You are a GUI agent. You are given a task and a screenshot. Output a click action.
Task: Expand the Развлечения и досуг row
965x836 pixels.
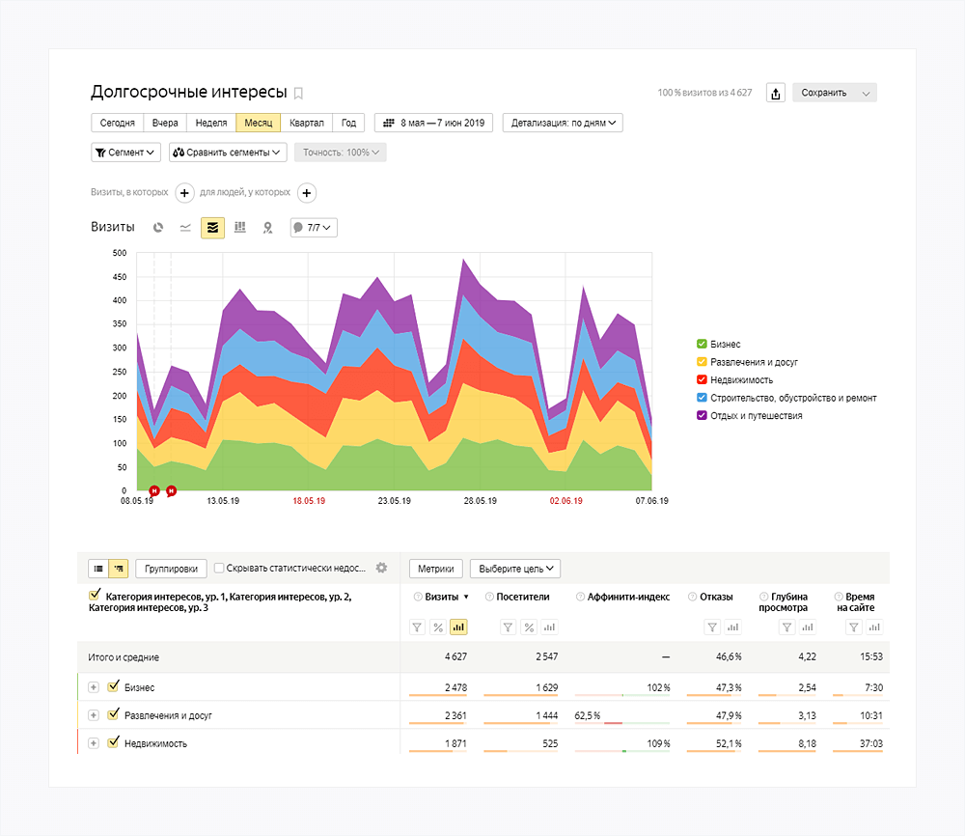[94, 715]
